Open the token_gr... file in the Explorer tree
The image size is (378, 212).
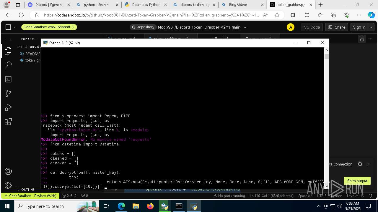click(x=30, y=60)
